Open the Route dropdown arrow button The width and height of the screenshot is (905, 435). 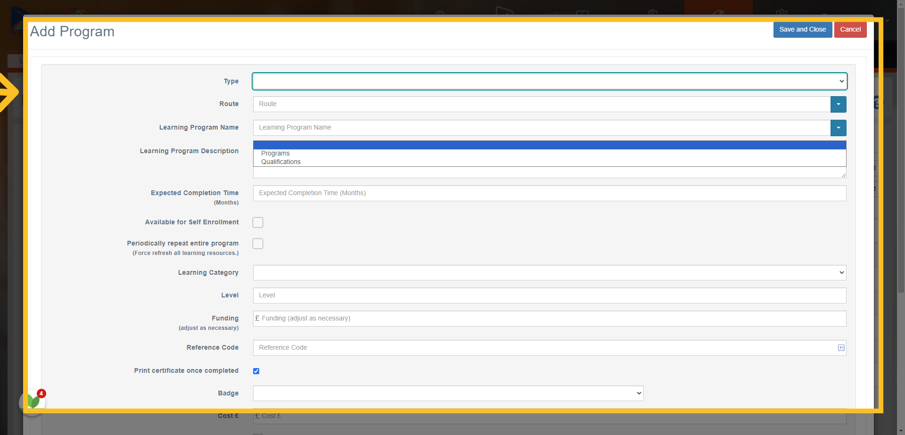[x=838, y=104]
